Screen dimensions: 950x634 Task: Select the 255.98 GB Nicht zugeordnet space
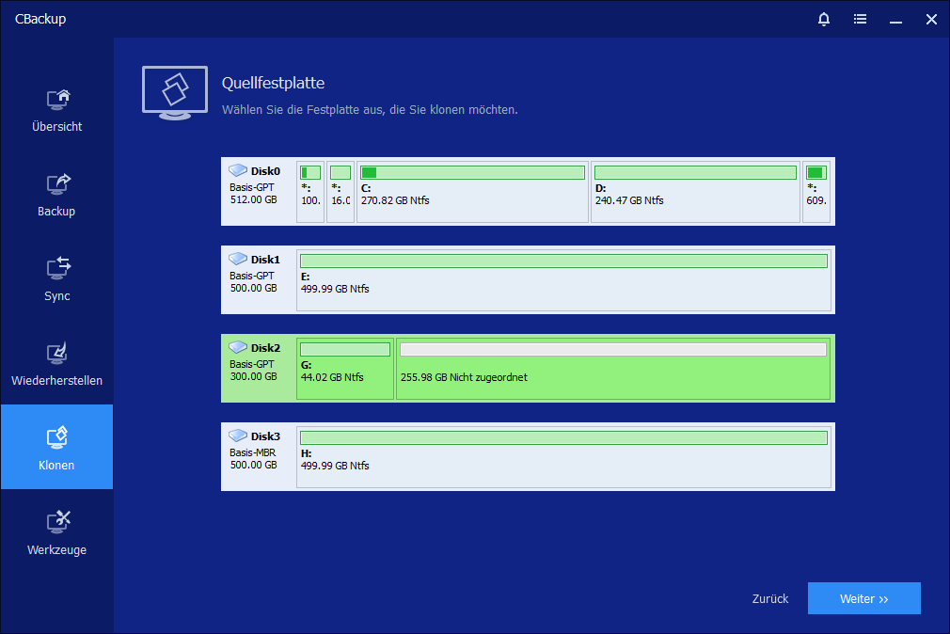pyautogui.click(x=612, y=371)
